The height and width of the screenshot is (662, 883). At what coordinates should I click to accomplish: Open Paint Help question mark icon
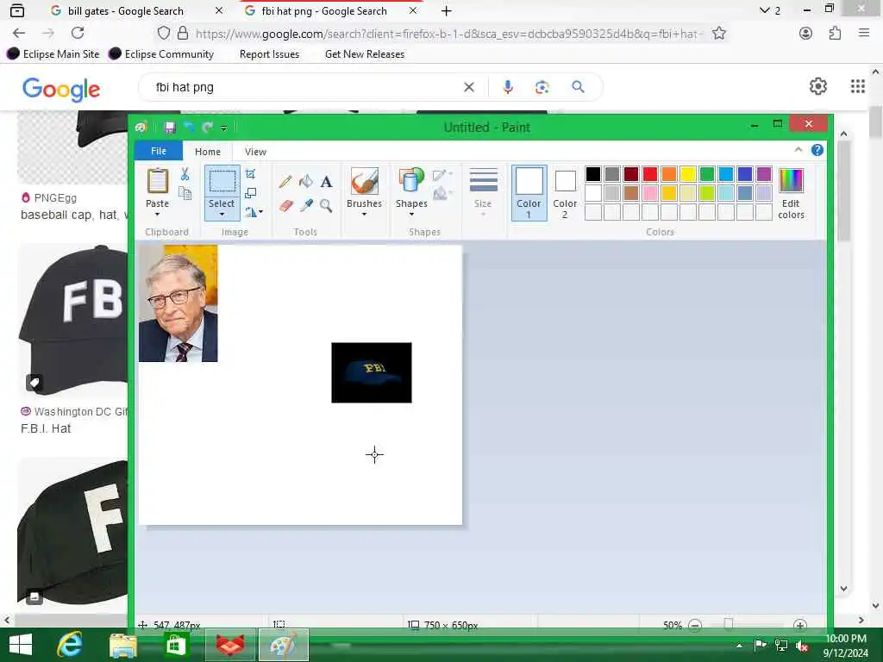(x=817, y=150)
